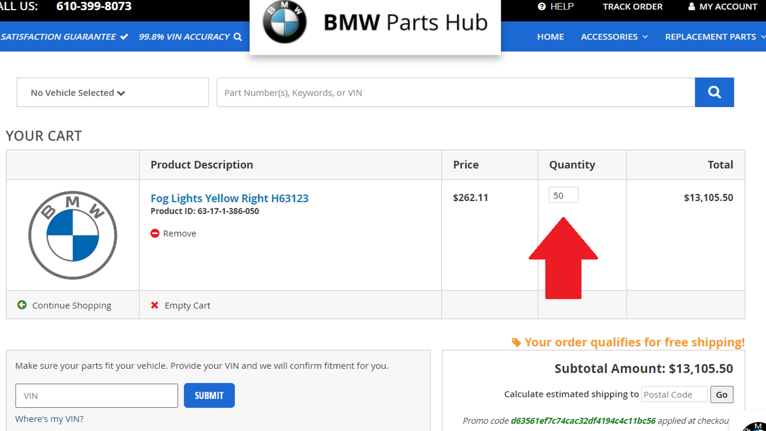Open the No Vehicle Selected dropdown
The height and width of the screenshot is (431, 766).
pos(113,93)
